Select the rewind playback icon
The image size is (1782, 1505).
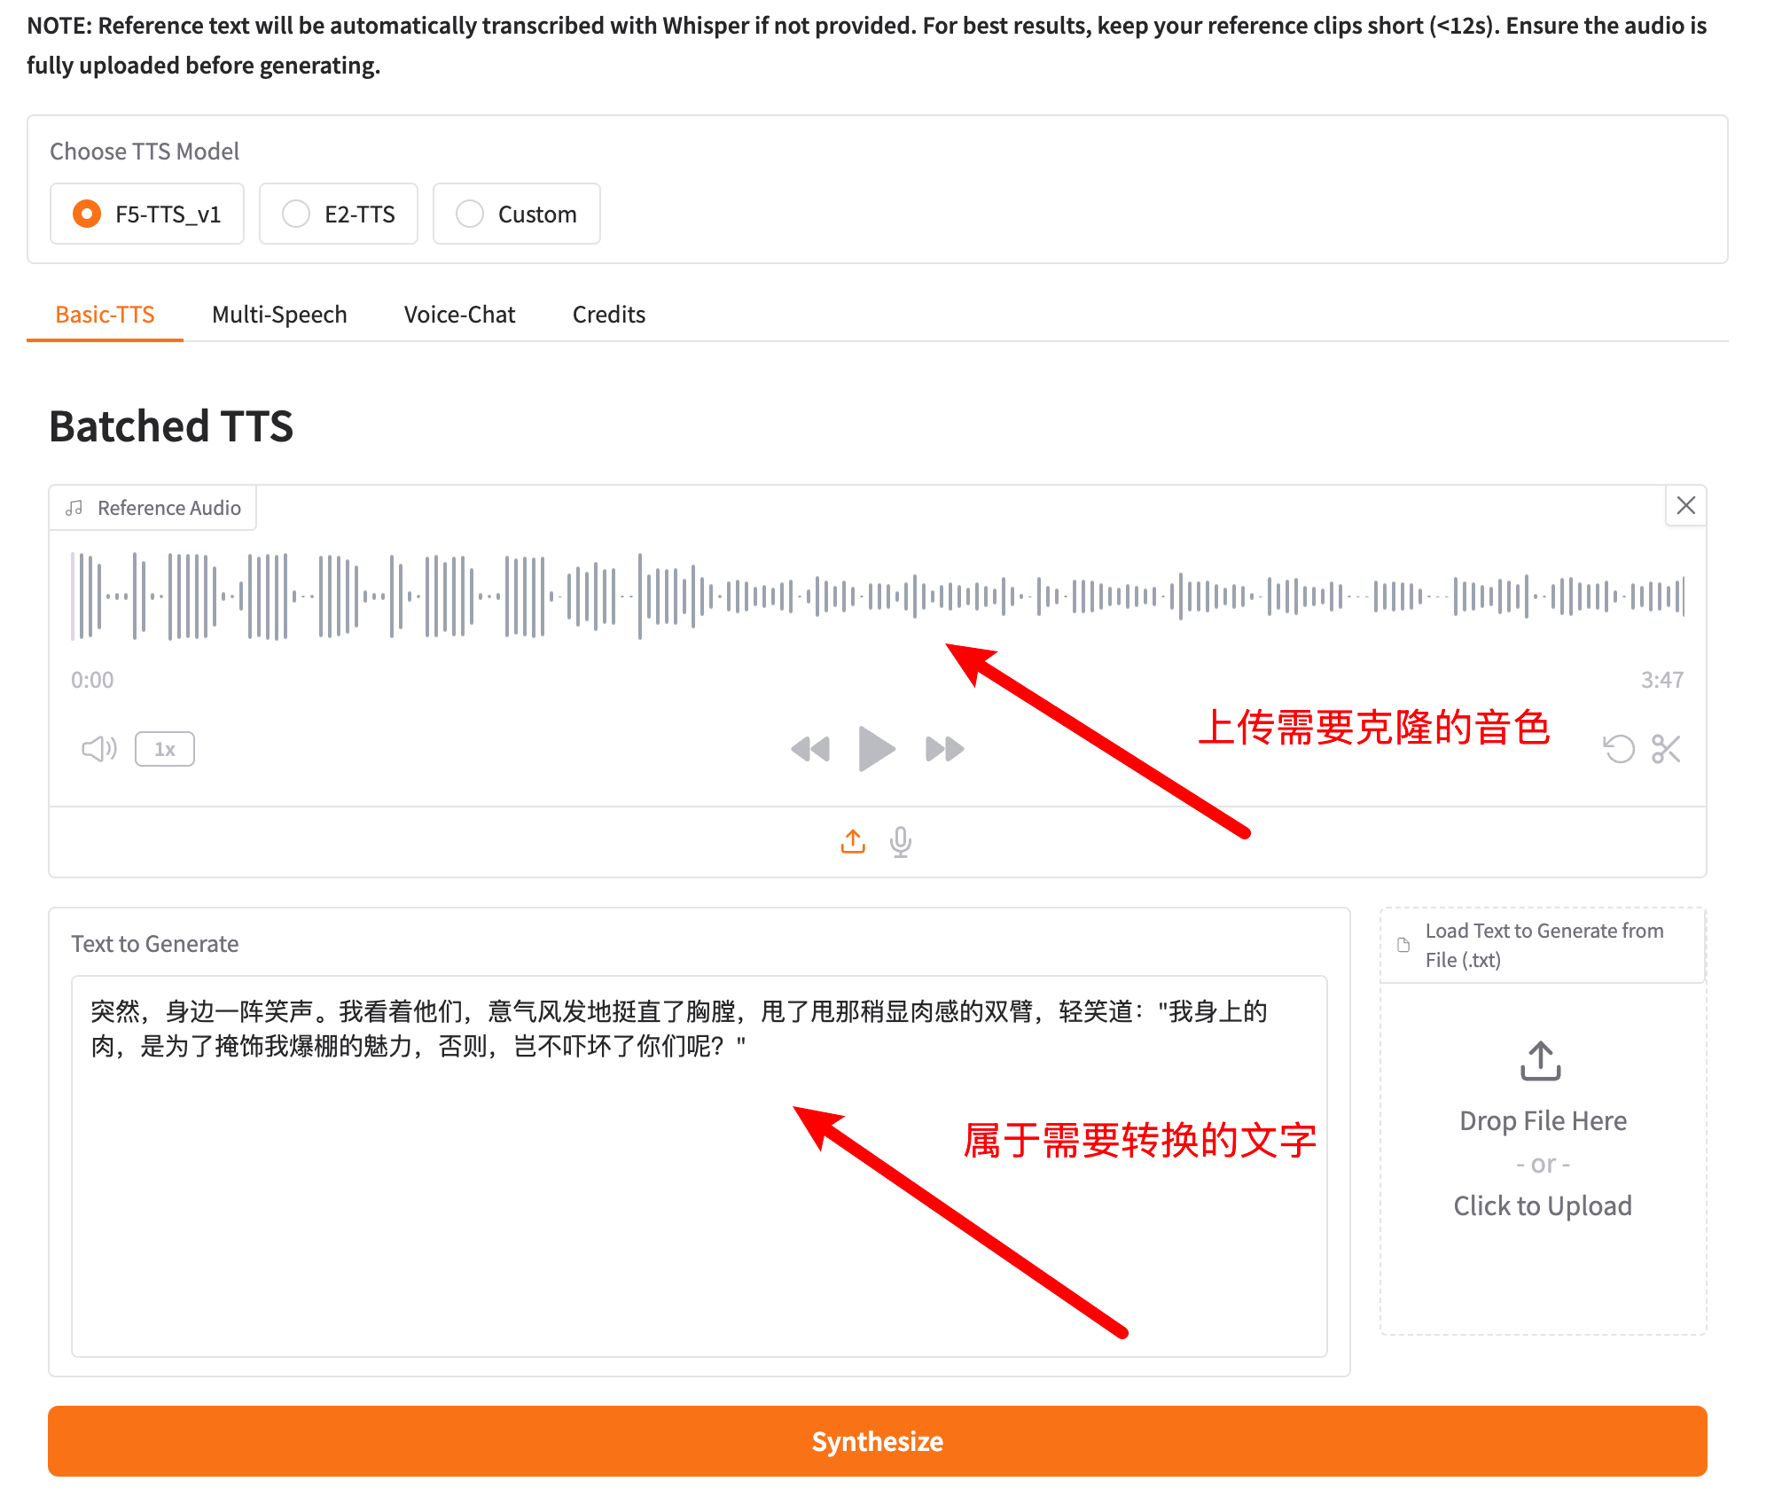pyautogui.click(x=809, y=749)
